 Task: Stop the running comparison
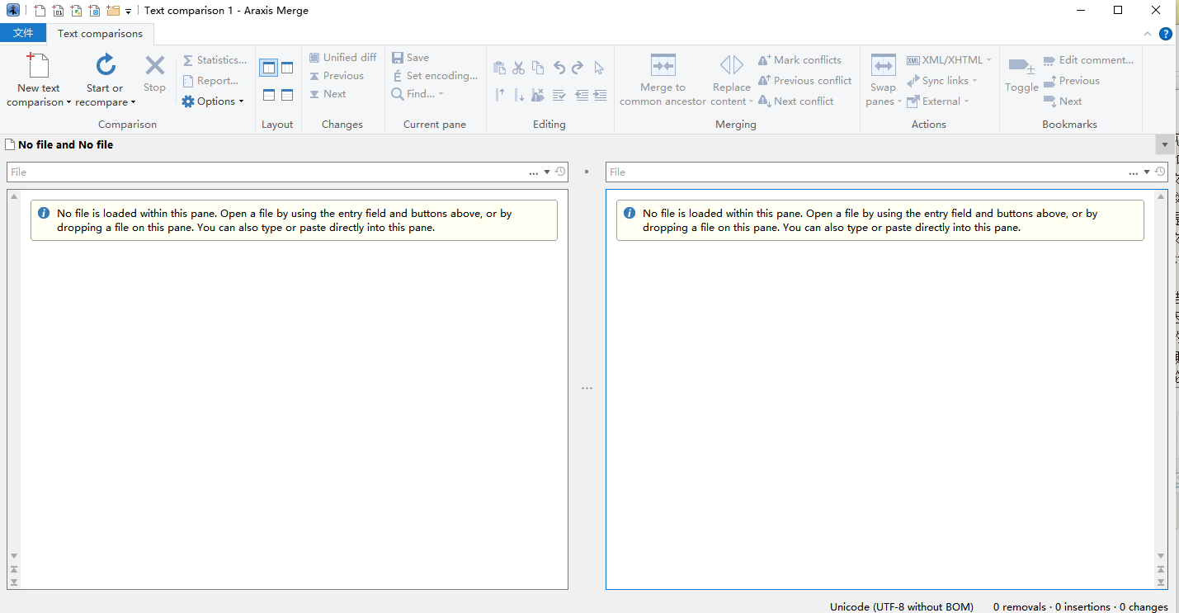tap(154, 73)
